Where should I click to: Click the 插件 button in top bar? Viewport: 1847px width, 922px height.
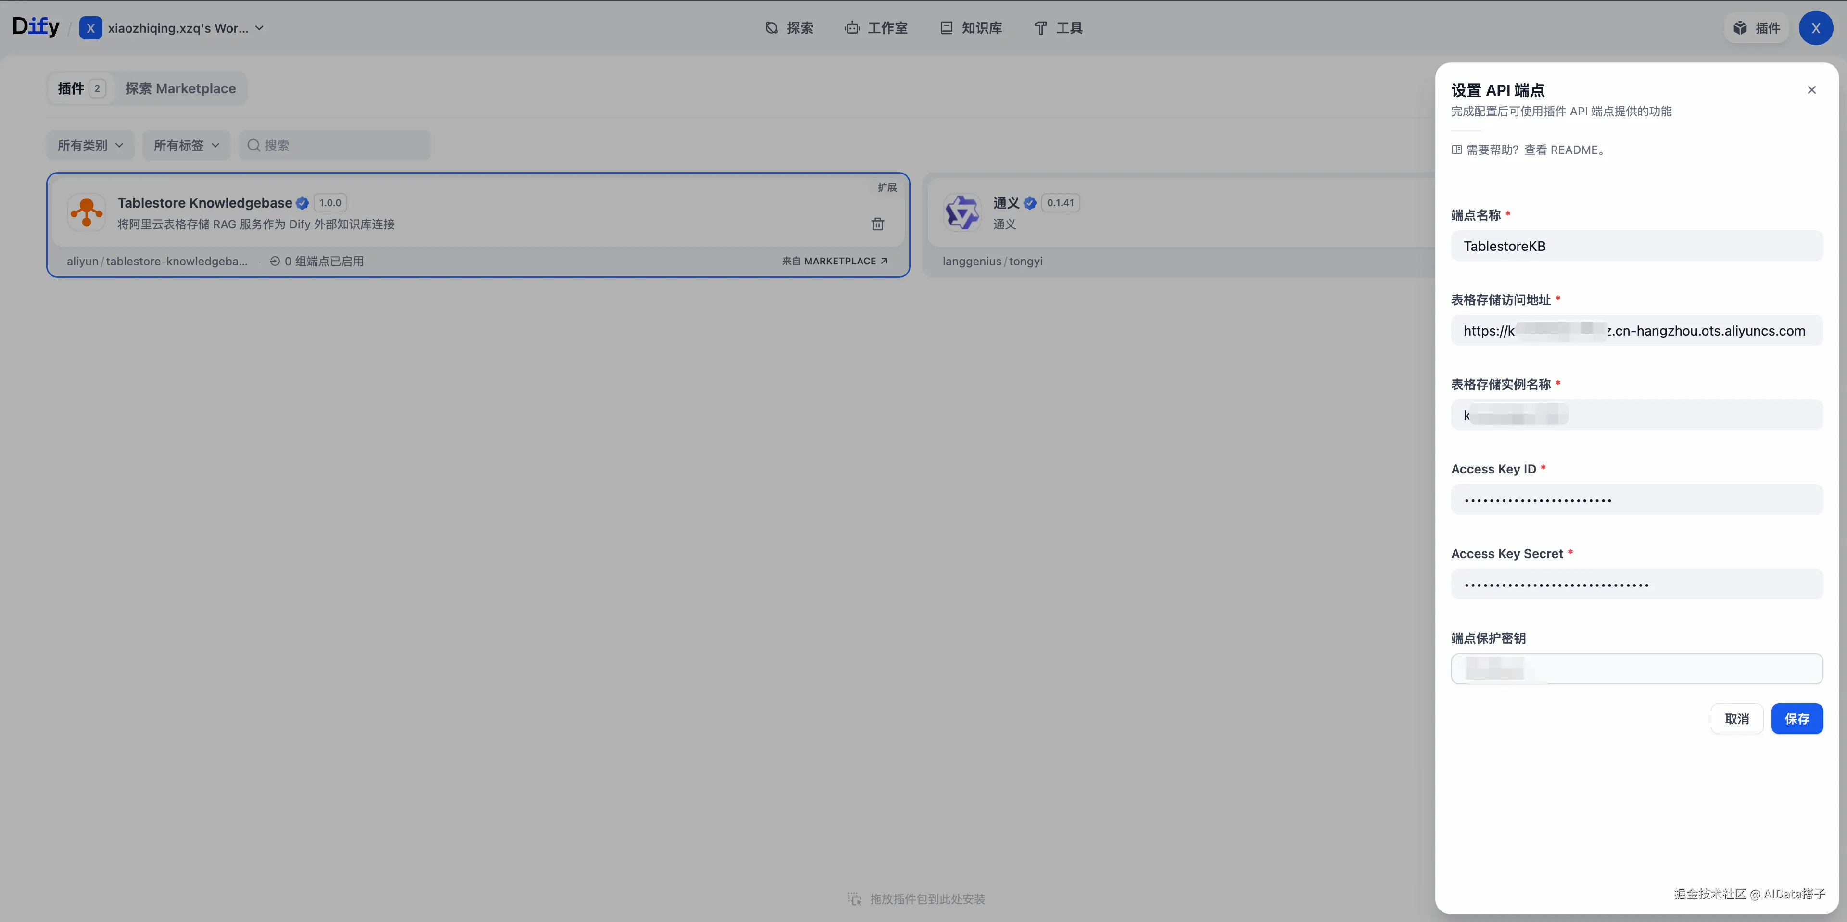(x=1757, y=28)
